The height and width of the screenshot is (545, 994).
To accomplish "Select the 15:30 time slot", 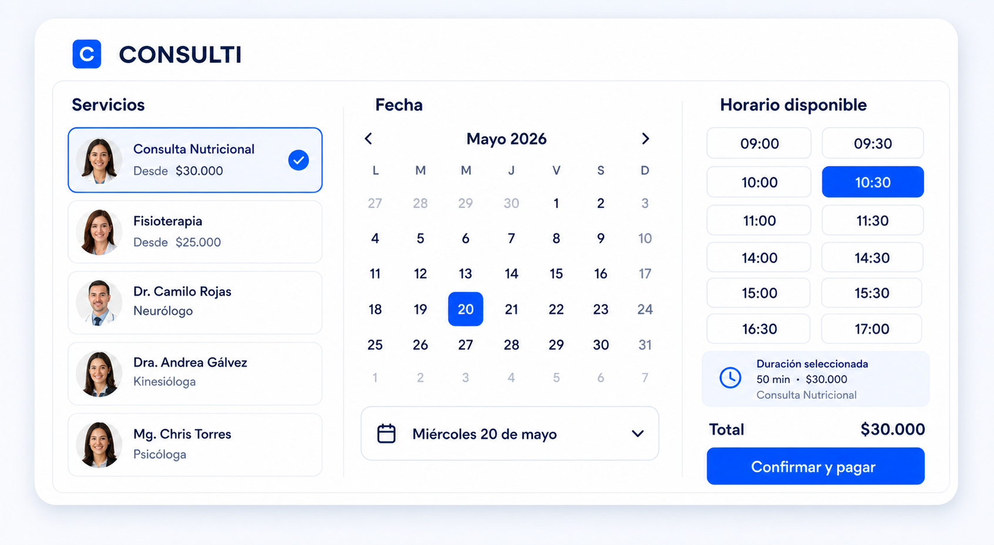I will coord(872,293).
